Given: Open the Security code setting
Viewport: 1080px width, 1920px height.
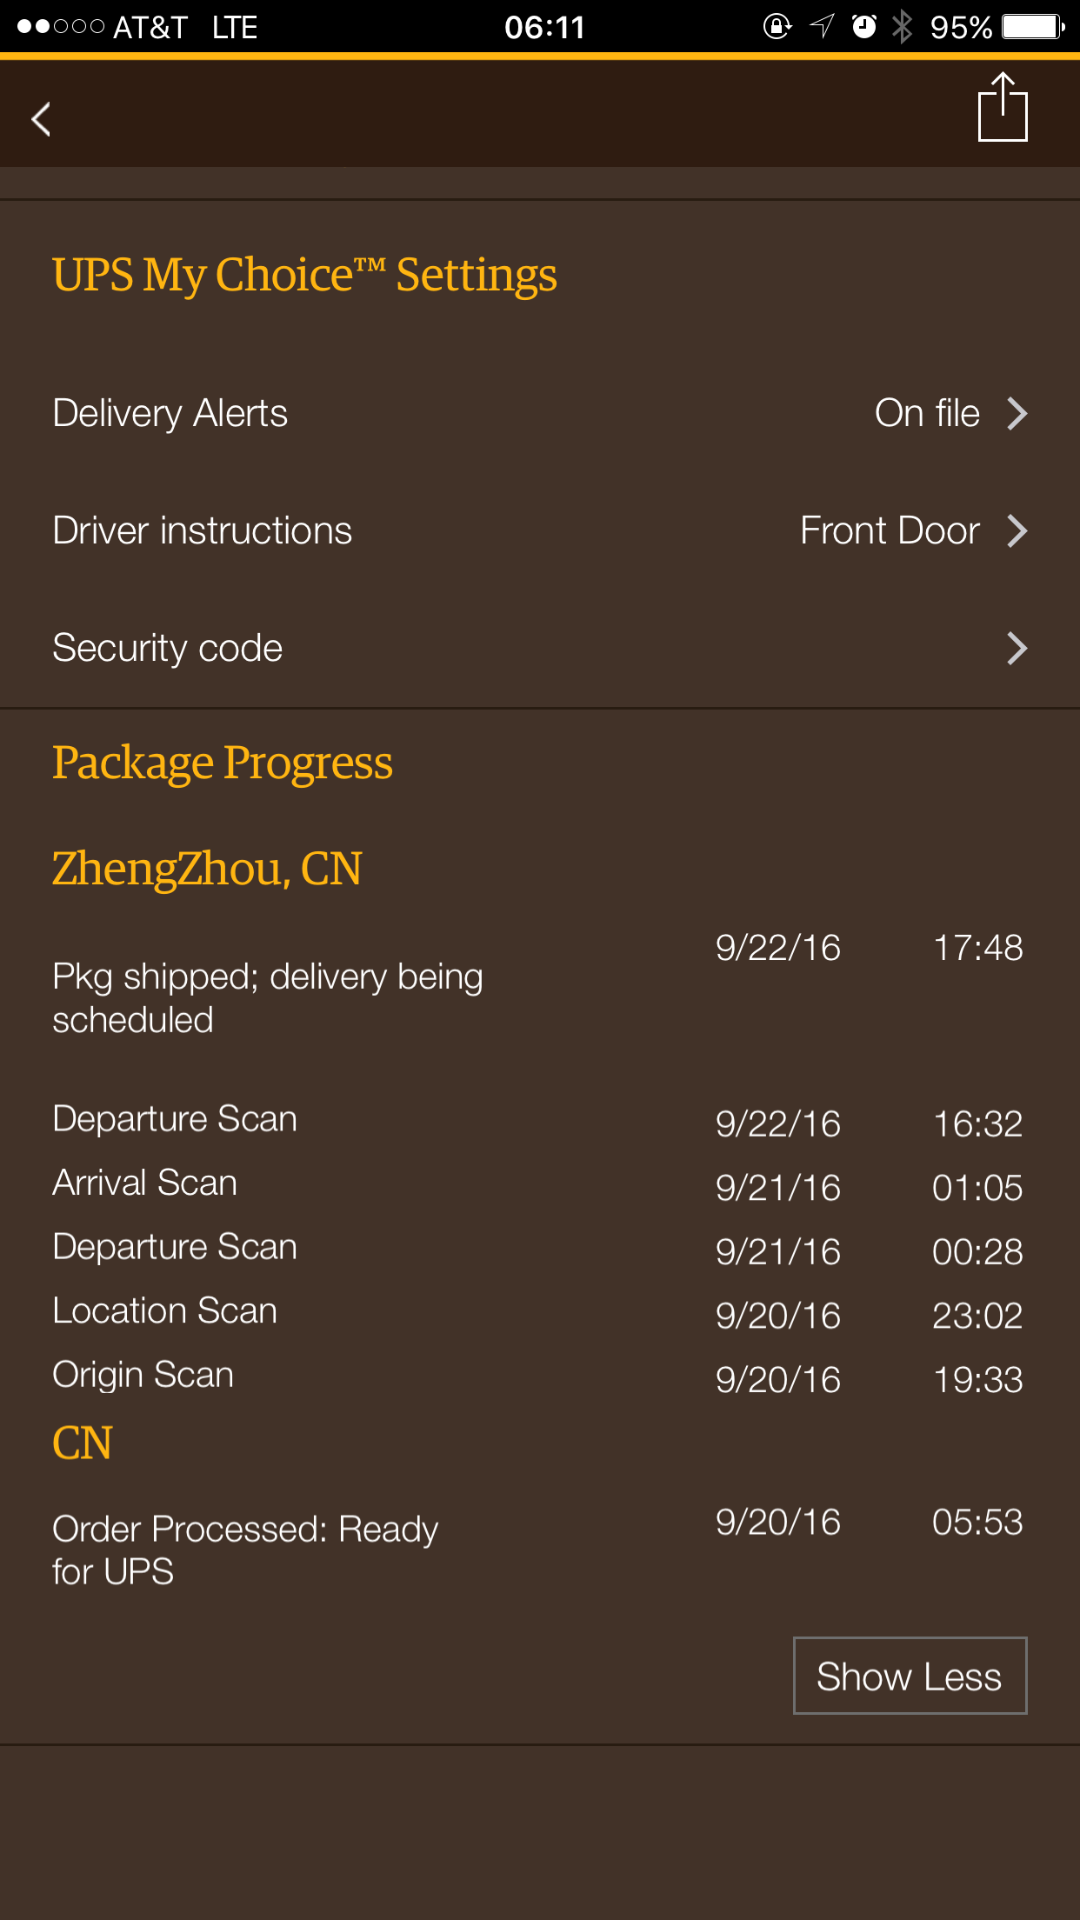Looking at the screenshot, I should 168,649.
